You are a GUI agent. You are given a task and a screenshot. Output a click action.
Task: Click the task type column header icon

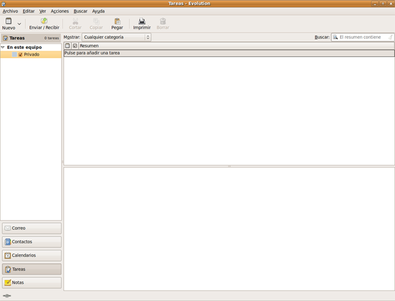pyautogui.click(x=67, y=46)
